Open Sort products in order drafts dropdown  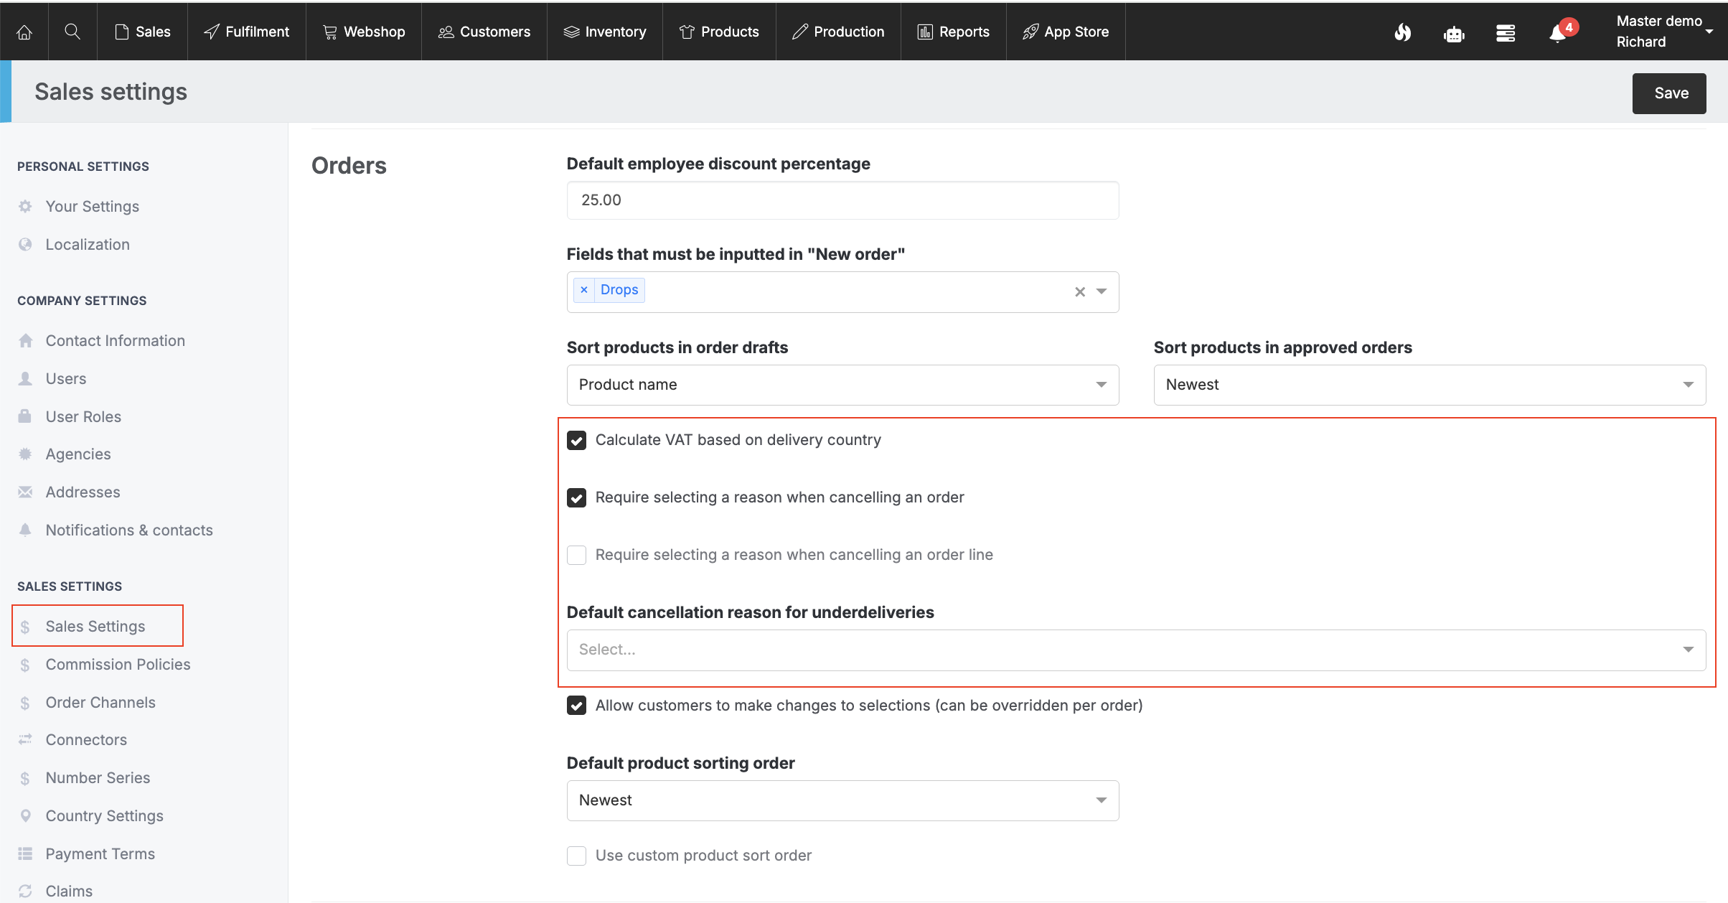tap(842, 385)
